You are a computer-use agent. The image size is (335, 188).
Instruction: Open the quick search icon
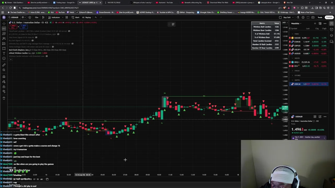point(298,17)
